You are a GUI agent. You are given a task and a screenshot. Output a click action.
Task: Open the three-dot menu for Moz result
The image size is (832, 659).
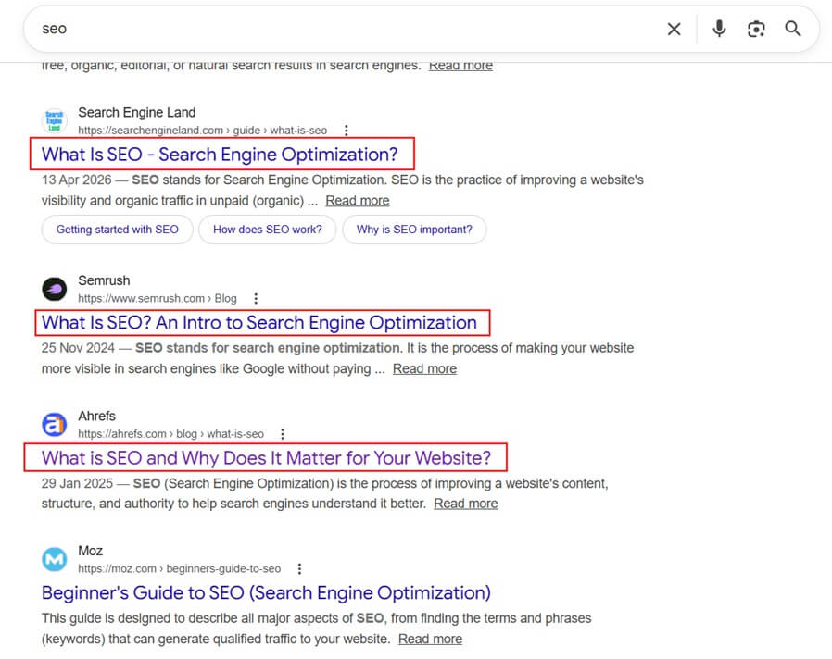pos(300,569)
